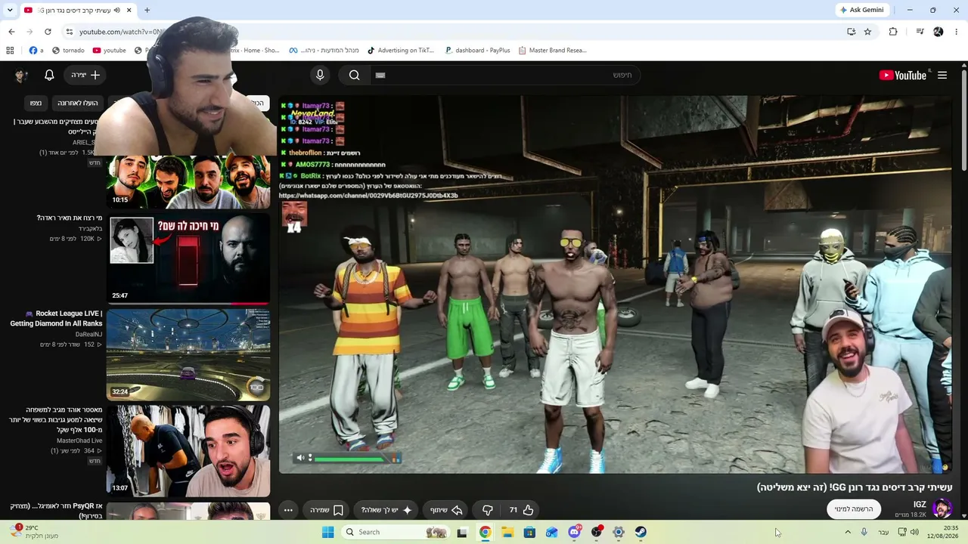Open the YouTube guide hamburger menu
The height and width of the screenshot is (544, 968).
coord(942,75)
